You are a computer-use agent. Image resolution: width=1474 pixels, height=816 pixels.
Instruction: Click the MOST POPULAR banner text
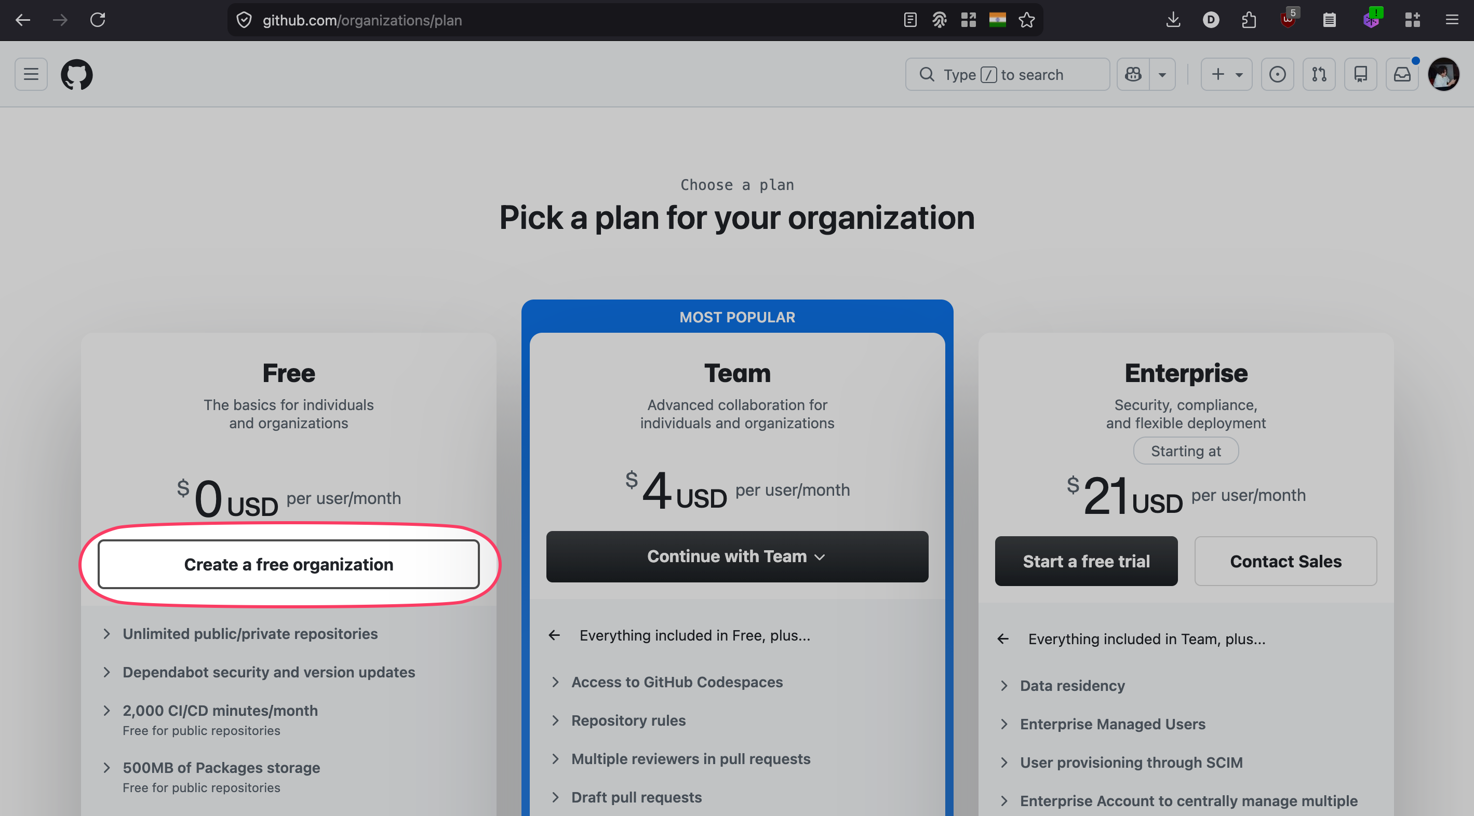[737, 317]
